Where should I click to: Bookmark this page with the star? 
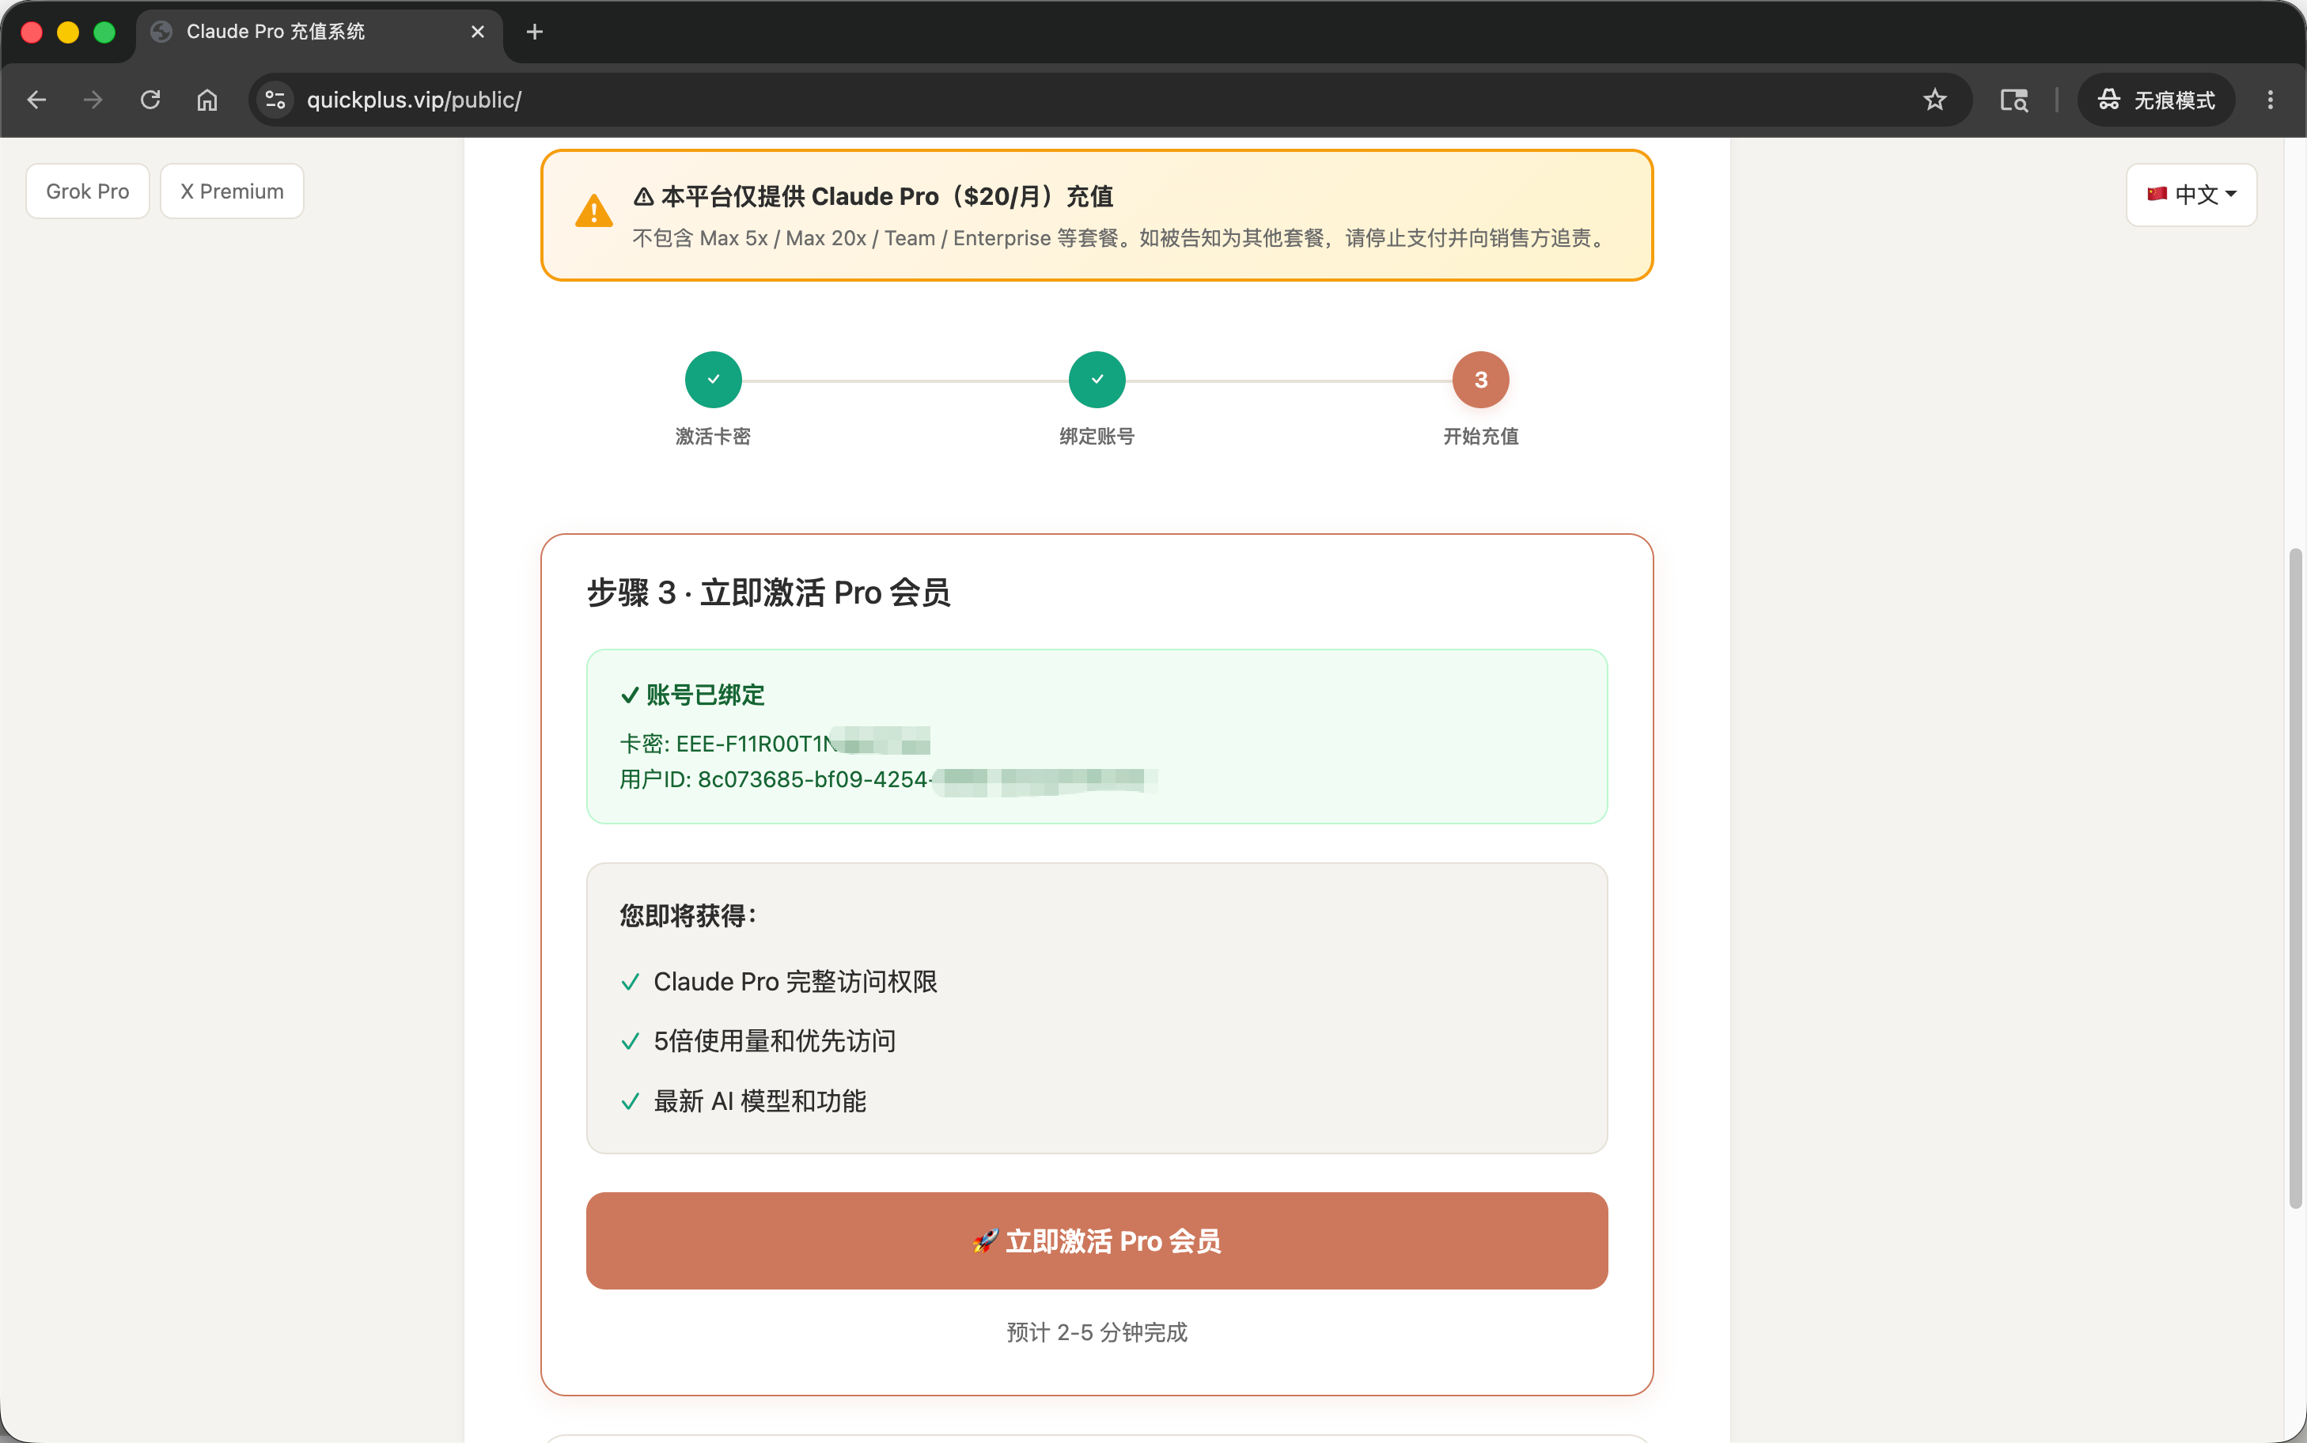coord(1934,99)
